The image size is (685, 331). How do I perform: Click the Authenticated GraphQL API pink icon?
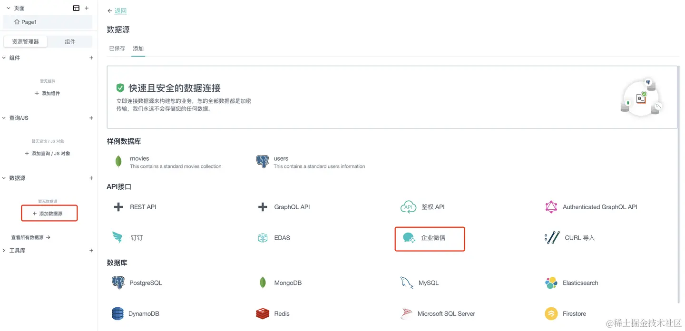pyautogui.click(x=551, y=207)
